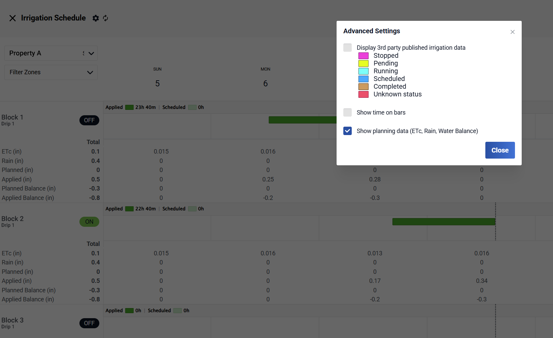Open settings via the gear icon
The height and width of the screenshot is (338, 553).
click(96, 18)
